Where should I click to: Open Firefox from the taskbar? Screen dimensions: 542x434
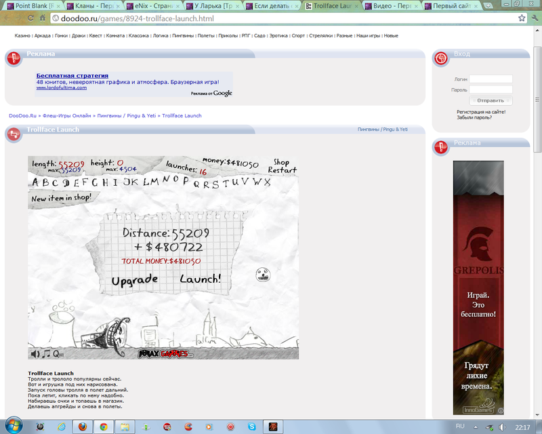(x=82, y=427)
